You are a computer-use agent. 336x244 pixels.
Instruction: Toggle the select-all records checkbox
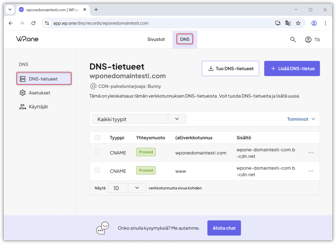[97, 138]
